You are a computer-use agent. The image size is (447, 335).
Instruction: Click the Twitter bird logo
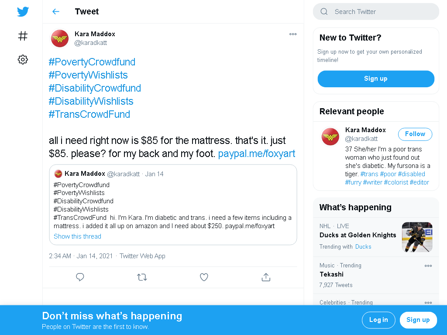pos(23,12)
